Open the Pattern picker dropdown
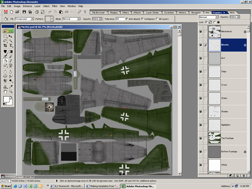This screenshot has width=252, height=189. pos(52,19)
